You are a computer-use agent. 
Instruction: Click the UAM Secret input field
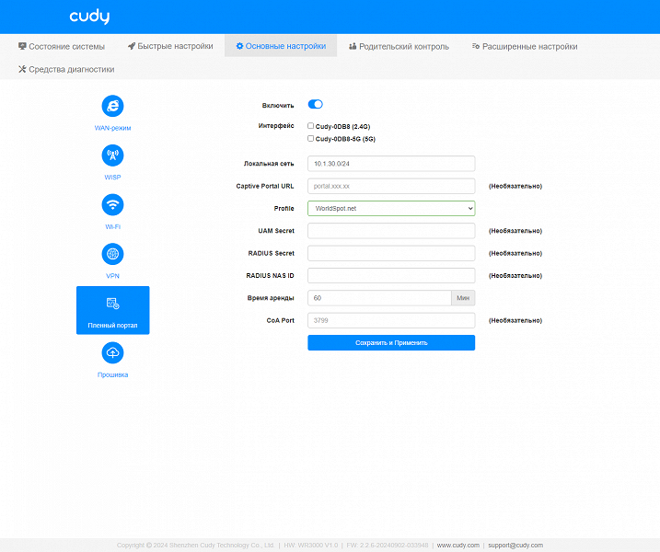pos(391,231)
